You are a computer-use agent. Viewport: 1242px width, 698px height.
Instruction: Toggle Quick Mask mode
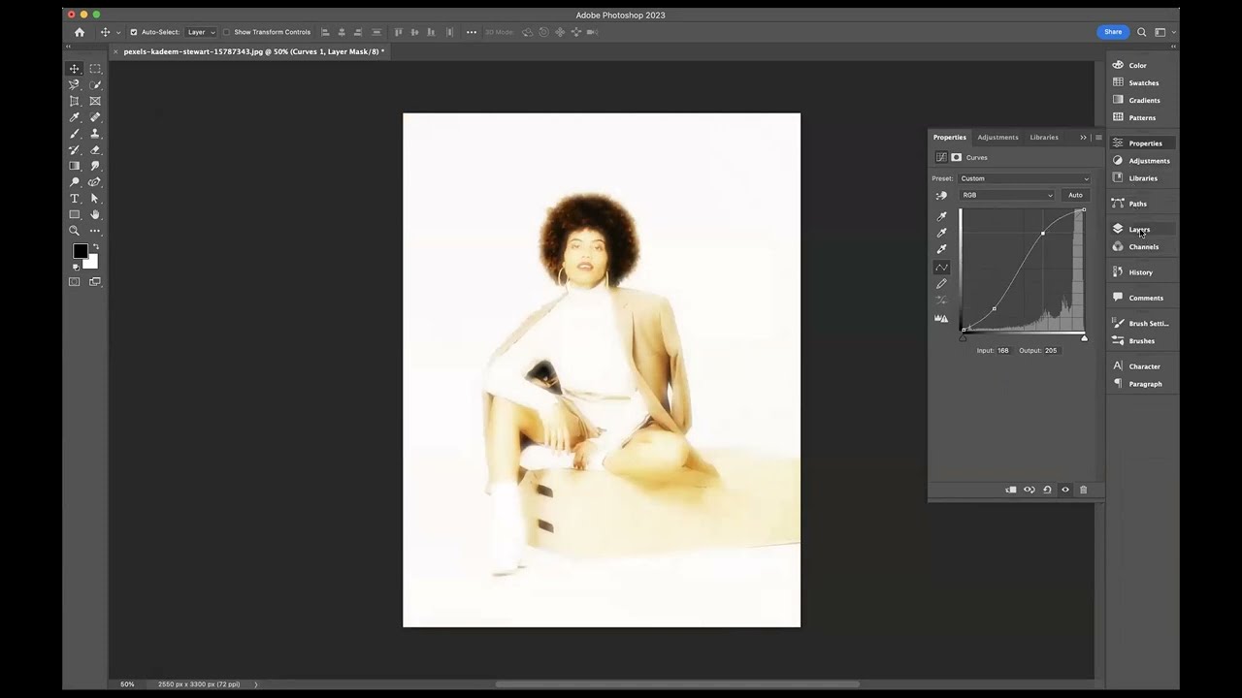(74, 282)
